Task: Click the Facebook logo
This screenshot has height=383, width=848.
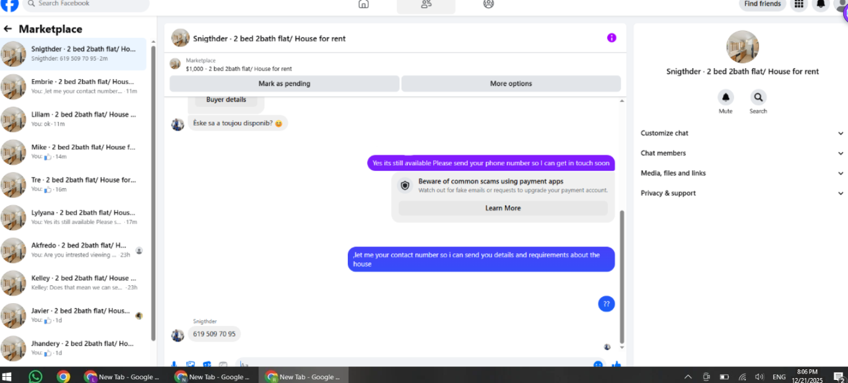Action: (x=9, y=4)
